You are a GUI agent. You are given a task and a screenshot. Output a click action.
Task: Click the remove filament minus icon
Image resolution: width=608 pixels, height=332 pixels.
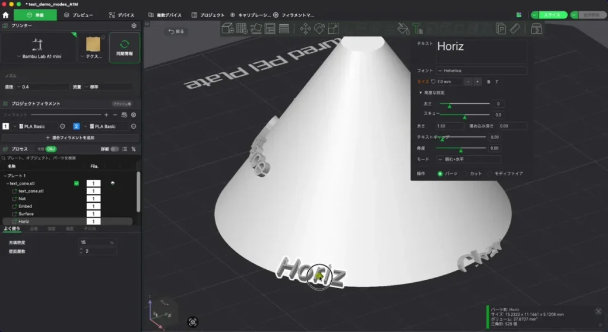click(x=115, y=115)
